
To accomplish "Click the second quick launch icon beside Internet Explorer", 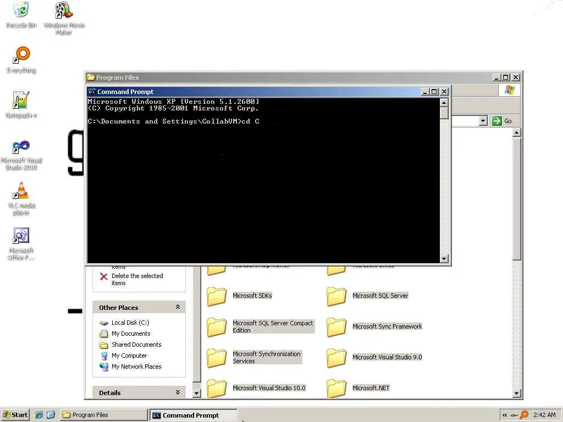I will [x=51, y=415].
